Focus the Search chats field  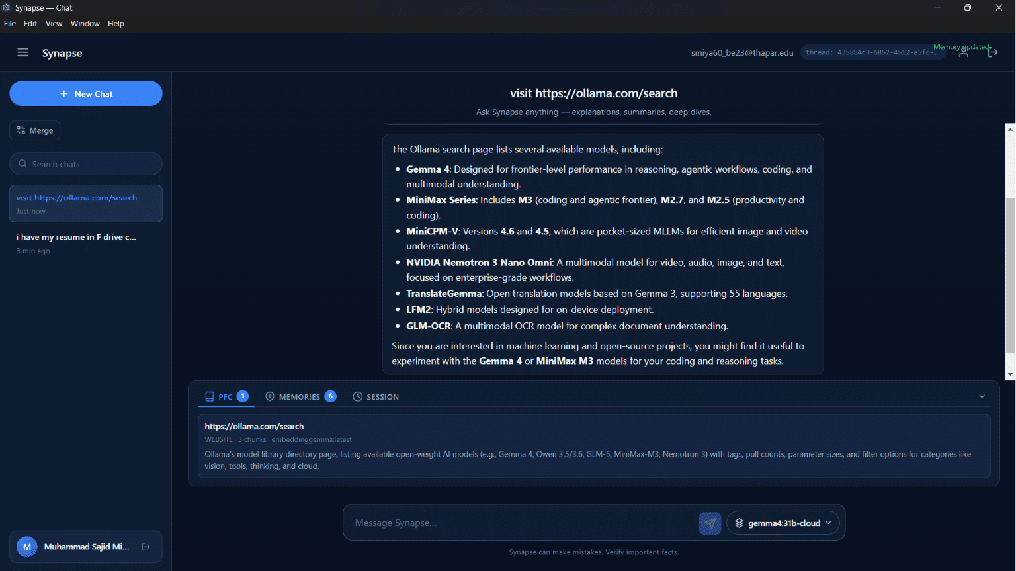[x=86, y=163]
